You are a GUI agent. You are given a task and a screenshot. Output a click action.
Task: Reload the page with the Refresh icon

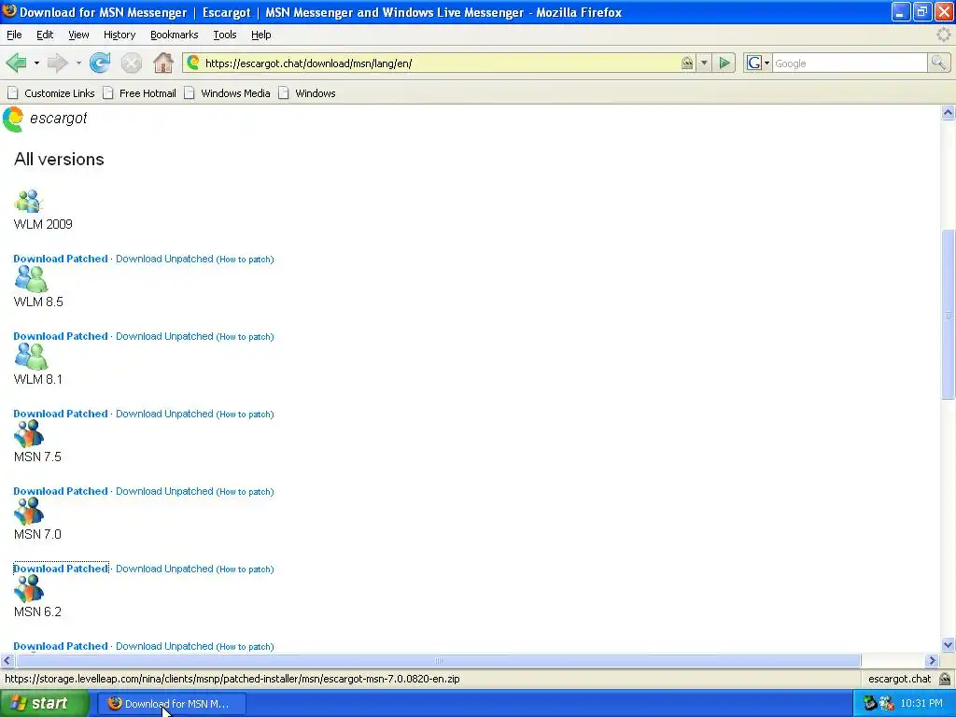[99, 63]
